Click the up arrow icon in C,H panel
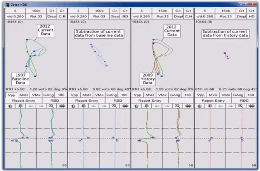The width and height of the screenshot is (260, 171). coord(137,106)
